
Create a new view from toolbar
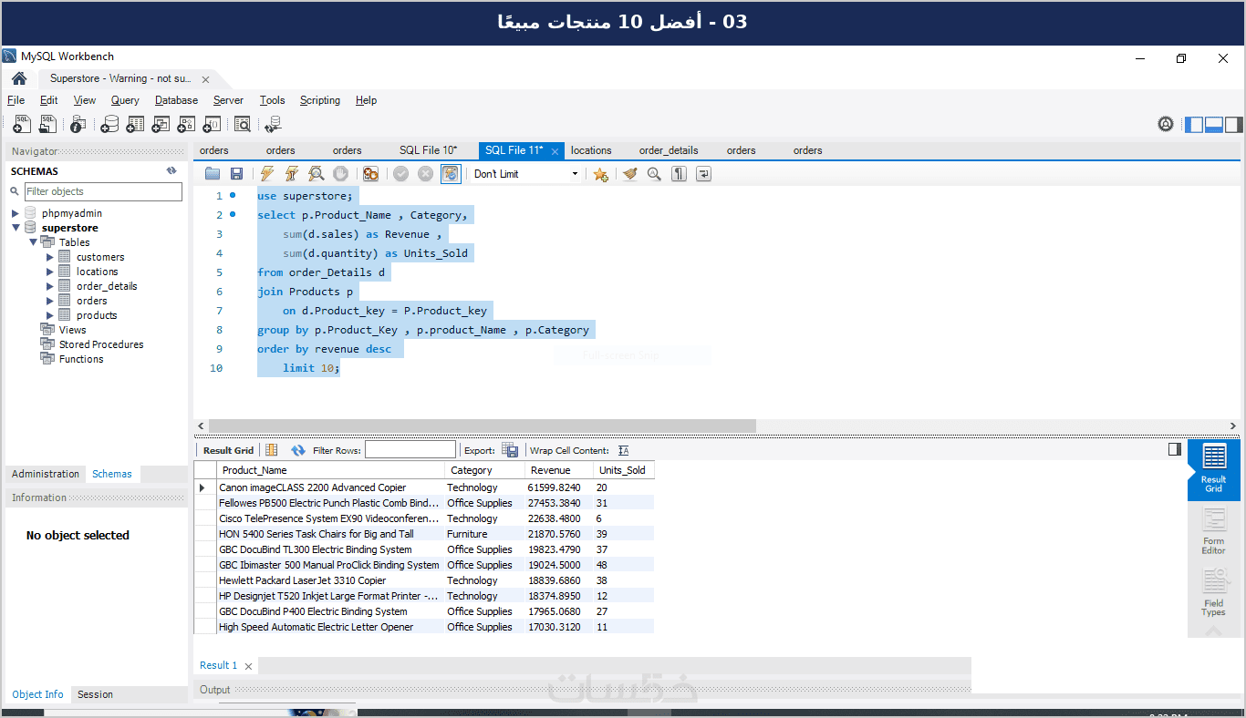coord(161,124)
